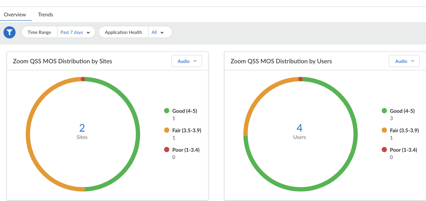Toggle the green Good legend dot for Sites
This screenshot has height=201, width=426.
(x=167, y=111)
